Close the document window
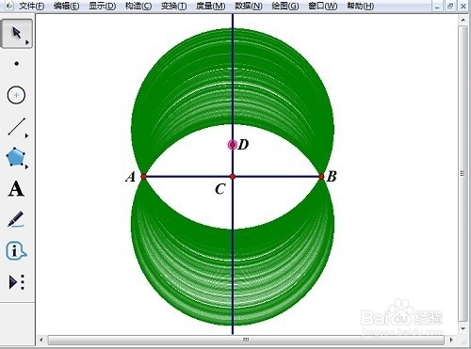This screenshot has height=349, width=471. (463, 6)
